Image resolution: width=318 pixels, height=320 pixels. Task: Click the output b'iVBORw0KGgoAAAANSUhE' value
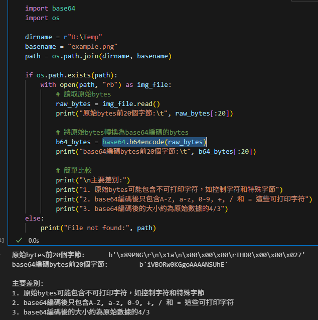184,264
